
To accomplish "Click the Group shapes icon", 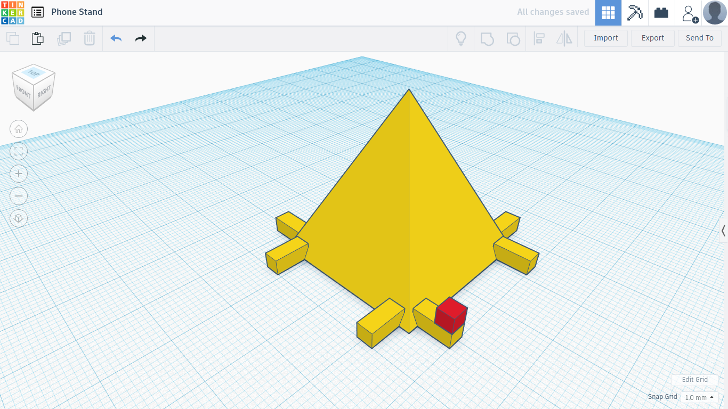I will pyautogui.click(x=487, y=38).
